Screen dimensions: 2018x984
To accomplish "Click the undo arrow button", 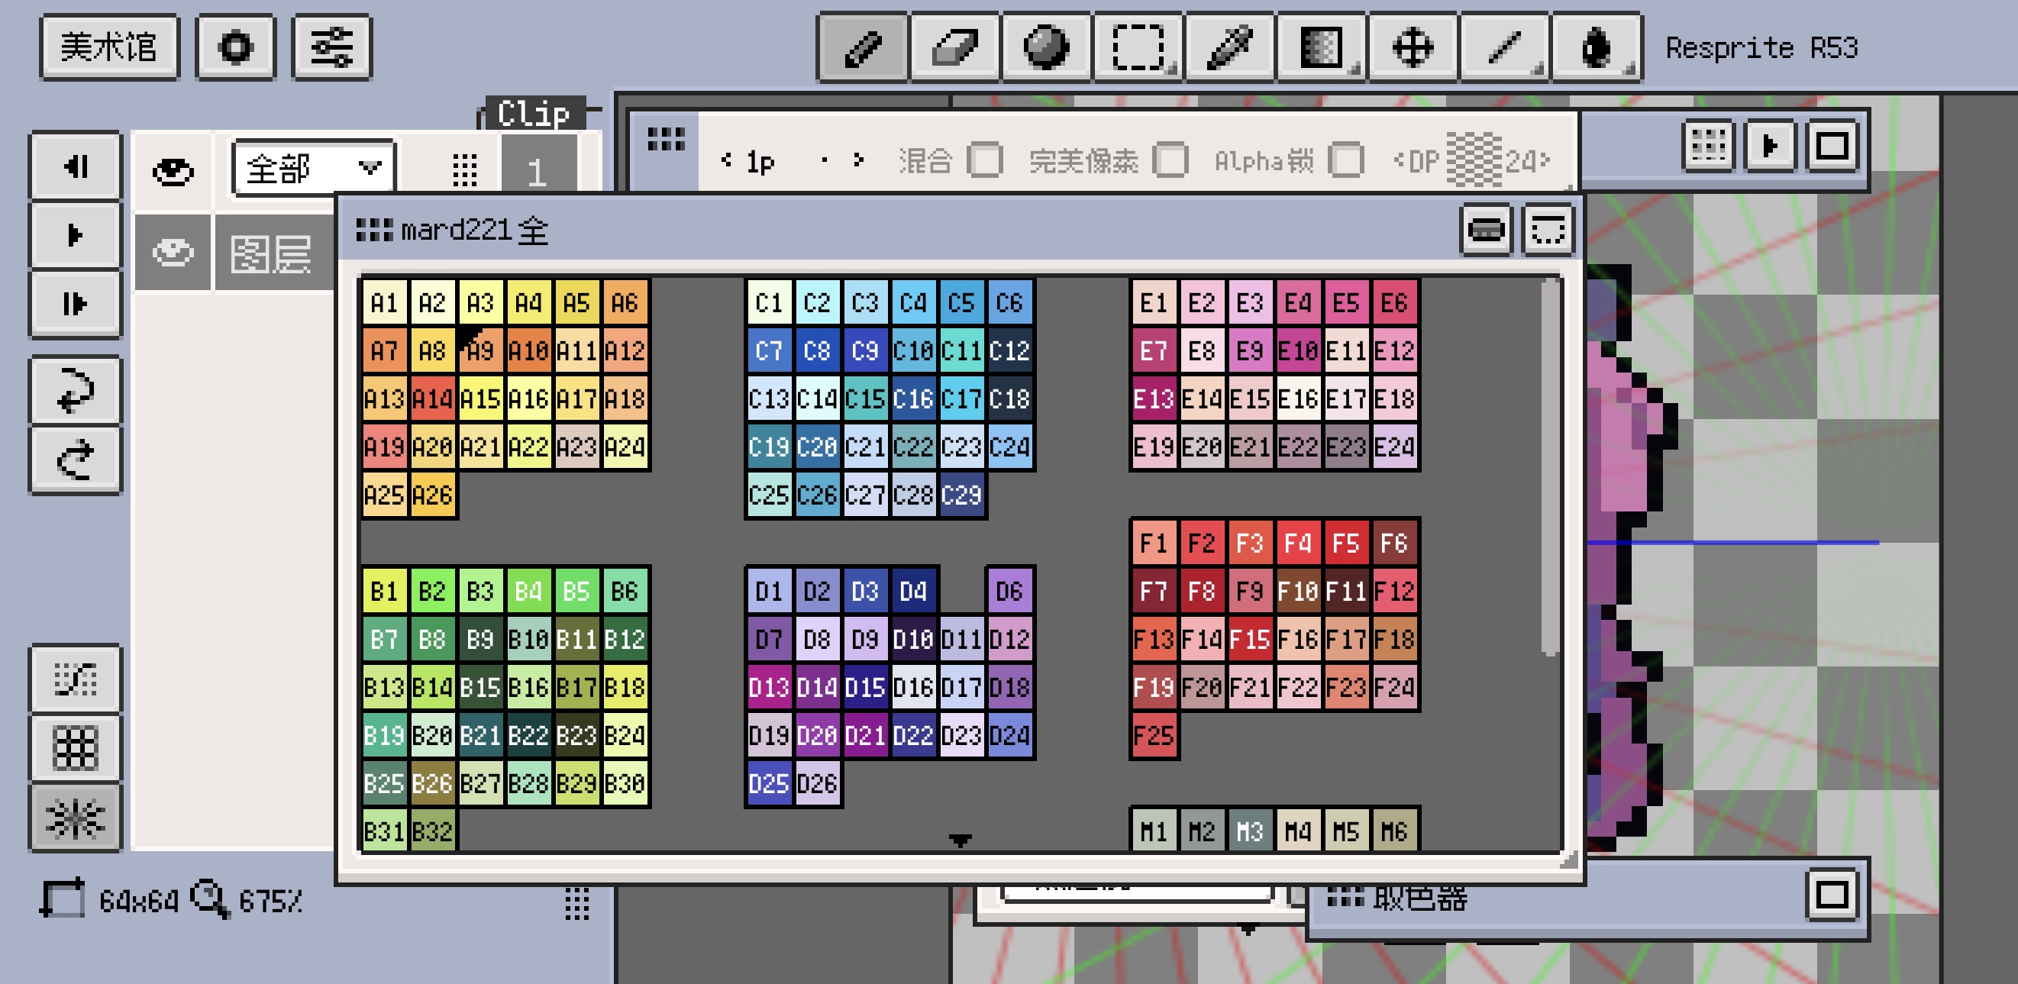I will pyautogui.click(x=75, y=390).
